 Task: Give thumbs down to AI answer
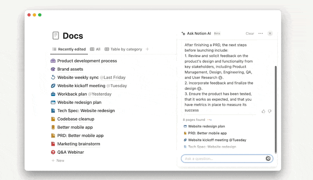270,112
